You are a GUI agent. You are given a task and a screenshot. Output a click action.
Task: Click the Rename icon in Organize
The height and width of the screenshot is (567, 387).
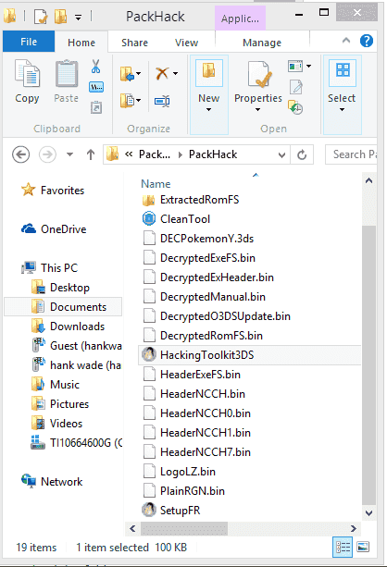pyautogui.click(x=162, y=101)
